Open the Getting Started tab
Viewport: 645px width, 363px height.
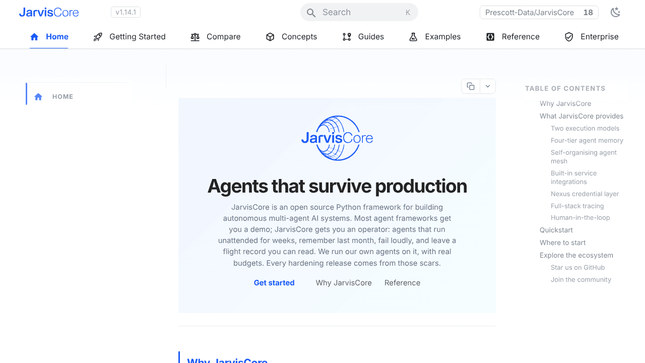tap(130, 37)
